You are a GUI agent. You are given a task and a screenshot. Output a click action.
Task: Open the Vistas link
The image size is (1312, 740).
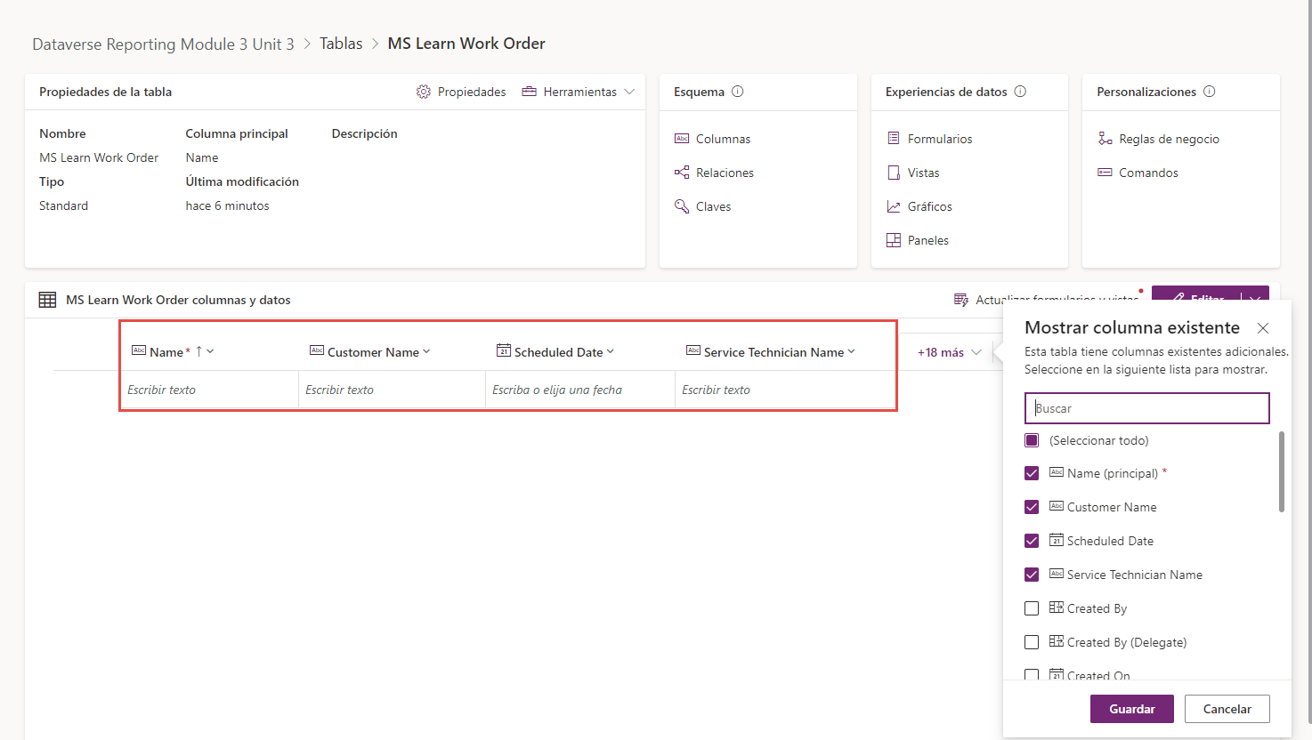(923, 173)
